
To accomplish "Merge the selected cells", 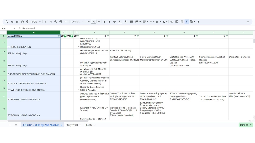I will click(137, 21).
